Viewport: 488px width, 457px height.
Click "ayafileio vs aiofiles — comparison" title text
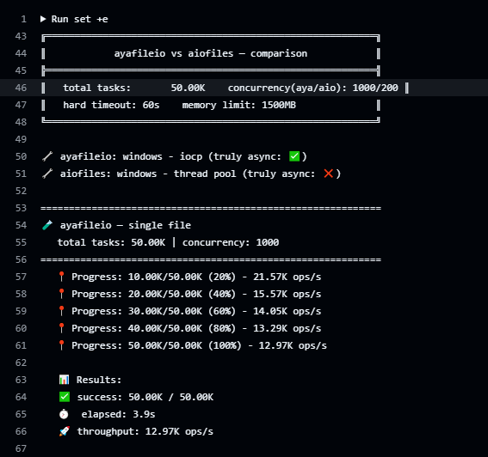click(211, 54)
